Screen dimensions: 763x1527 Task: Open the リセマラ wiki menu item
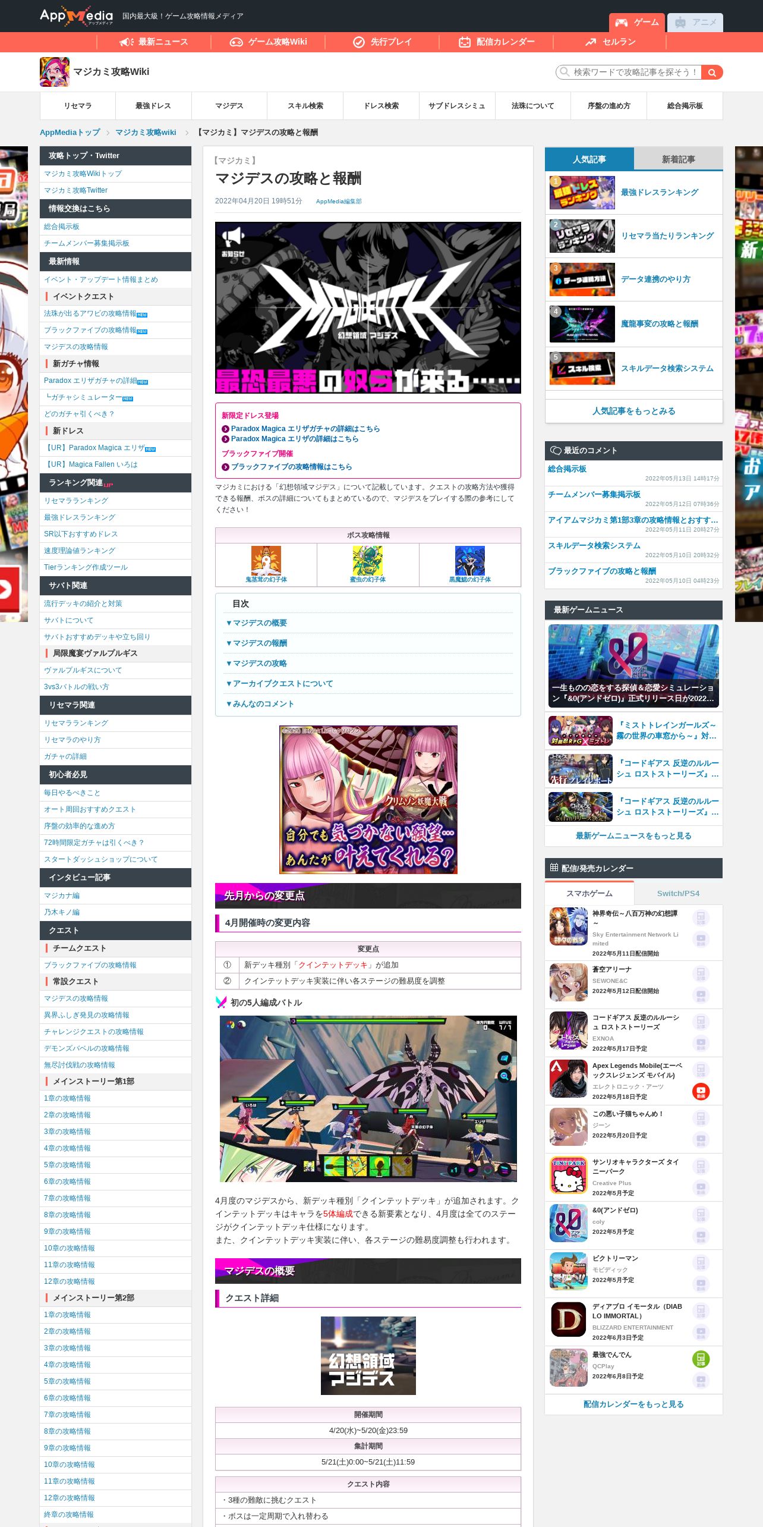tap(78, 106)
